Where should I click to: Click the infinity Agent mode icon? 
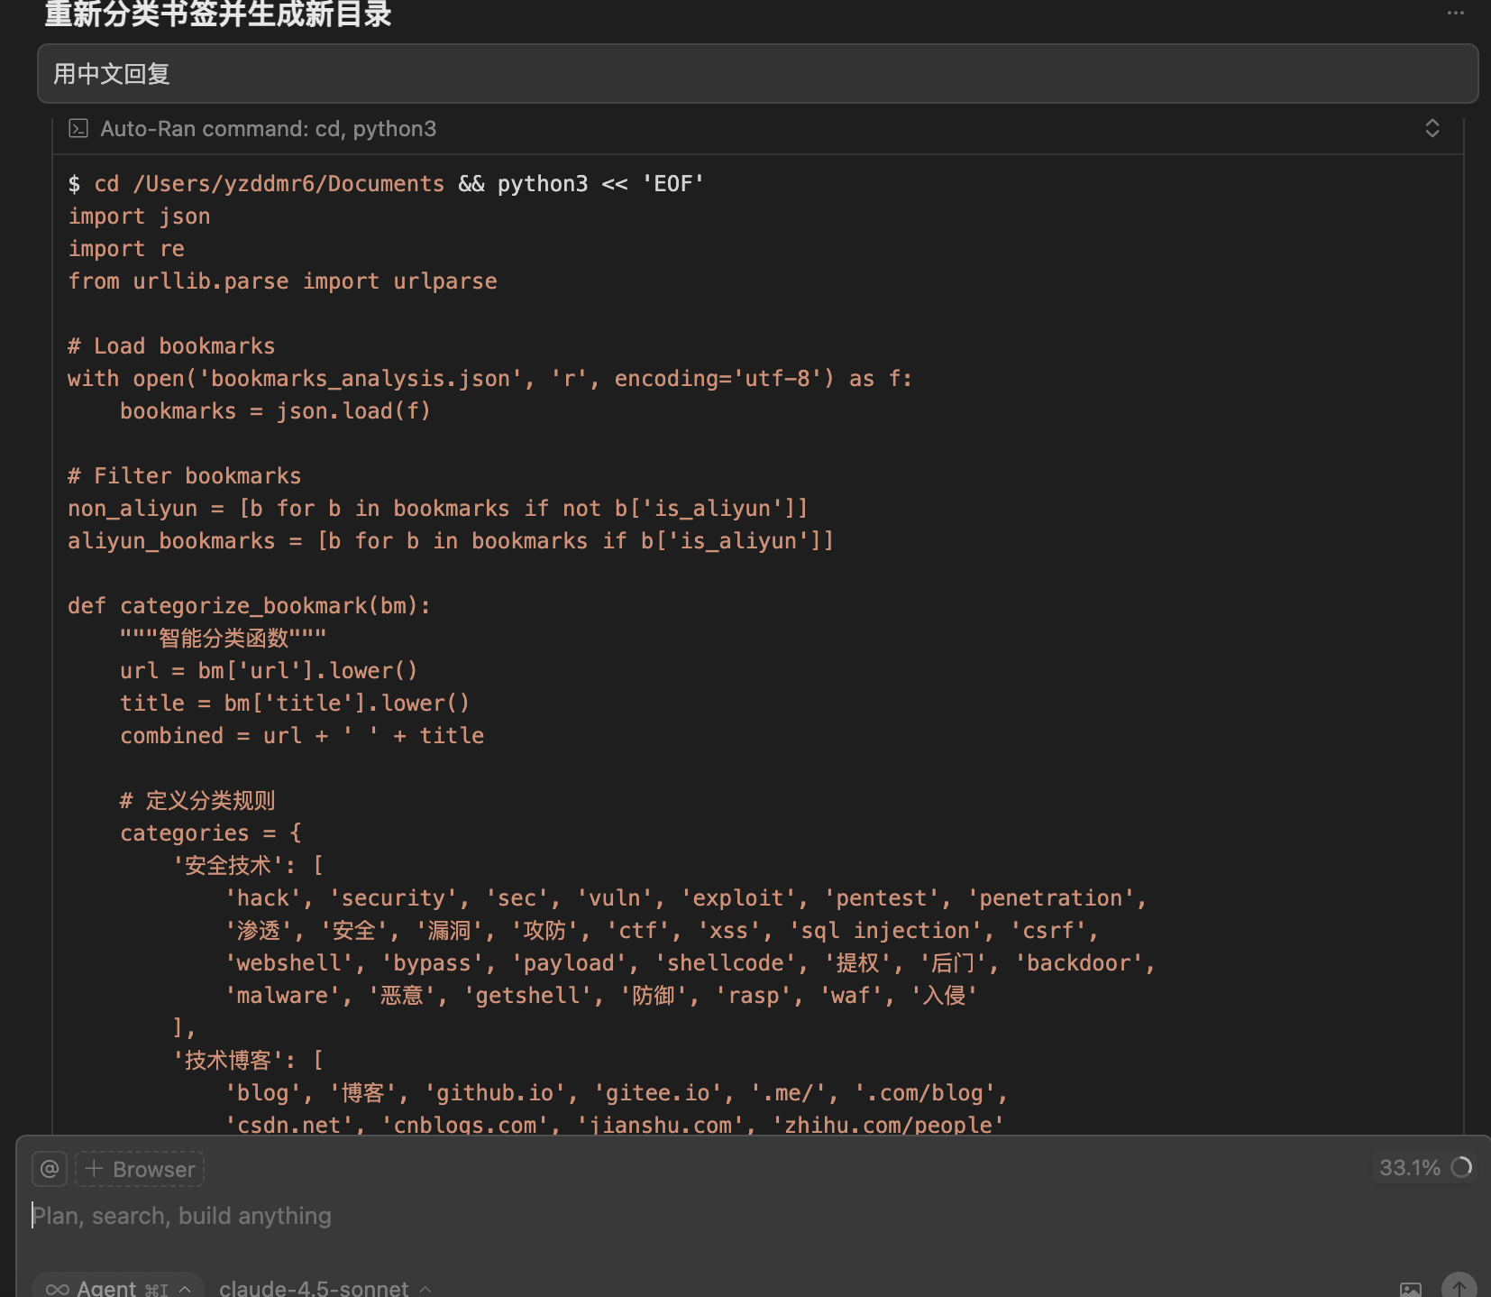coord(57,1289)
